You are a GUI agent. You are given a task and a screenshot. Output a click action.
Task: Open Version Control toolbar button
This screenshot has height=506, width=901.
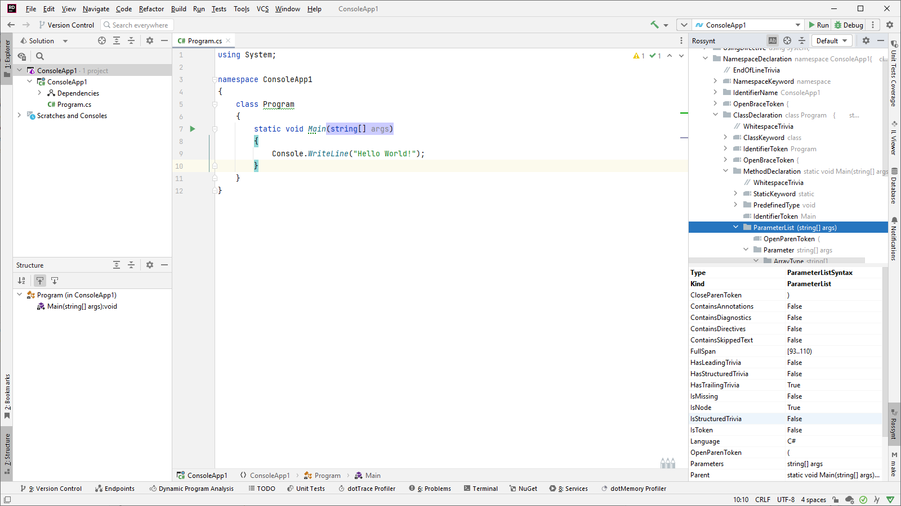coord(66,25)
